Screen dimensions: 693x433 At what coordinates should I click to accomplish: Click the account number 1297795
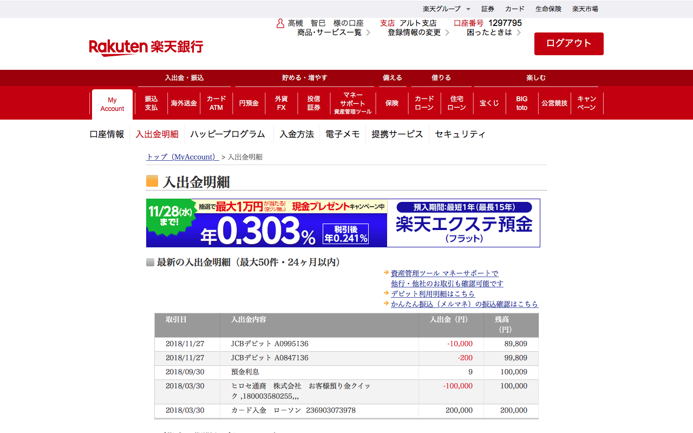(505, 23)
